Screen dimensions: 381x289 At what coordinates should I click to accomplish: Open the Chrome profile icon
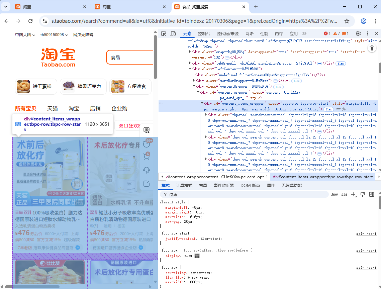tap(364, 21)
